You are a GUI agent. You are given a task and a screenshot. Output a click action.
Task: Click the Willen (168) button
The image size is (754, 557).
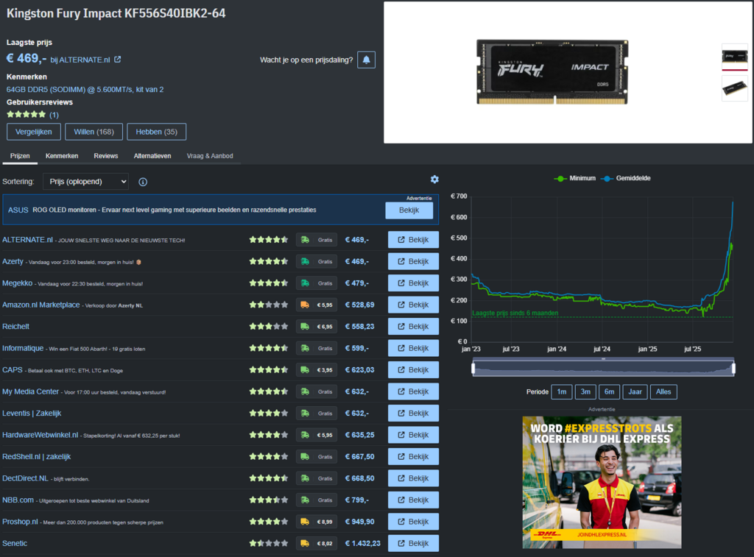[94, 132]
